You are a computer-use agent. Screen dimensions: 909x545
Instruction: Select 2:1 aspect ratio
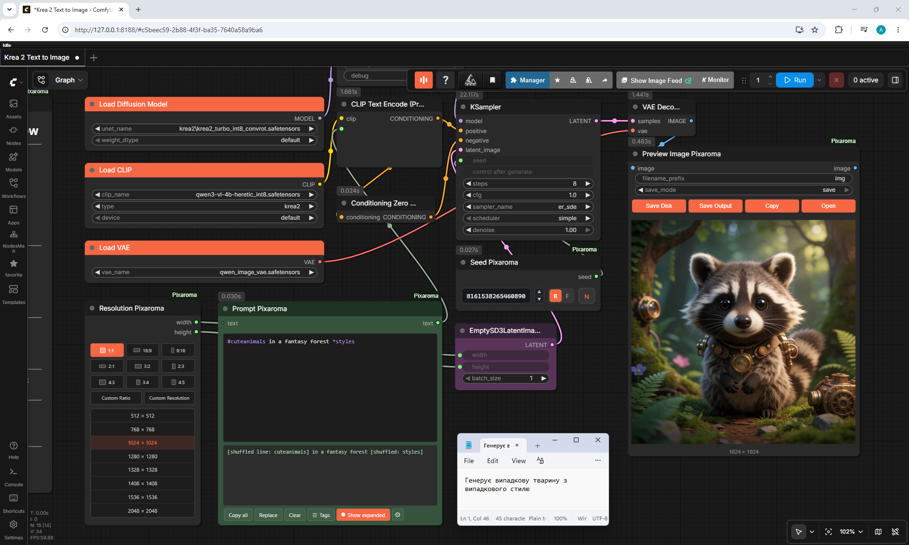tap(107, 366)
